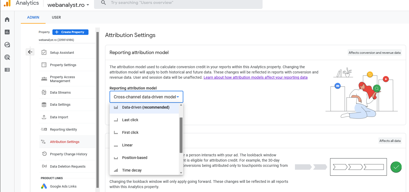Click the property menu vertical scrollbar
The image size is (409, 192).
98,110
